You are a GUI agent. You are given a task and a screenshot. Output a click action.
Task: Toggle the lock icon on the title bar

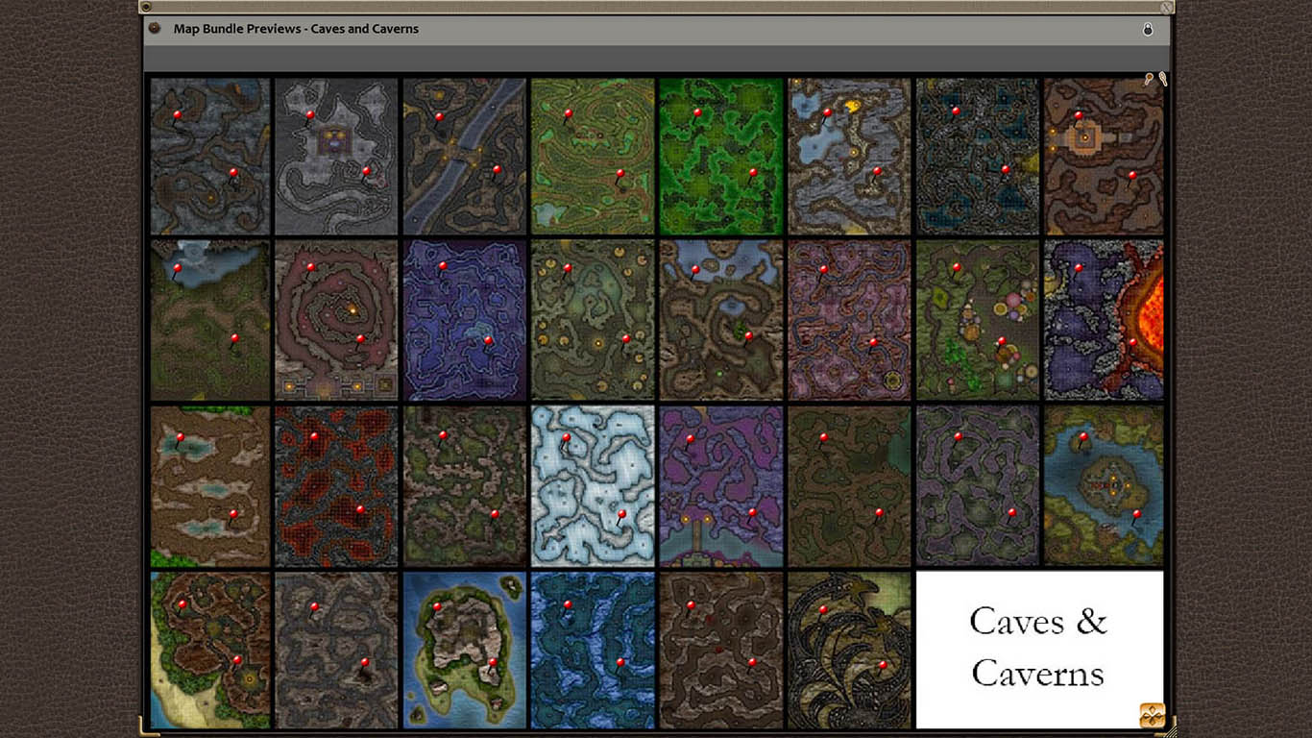click(1149, 29)
